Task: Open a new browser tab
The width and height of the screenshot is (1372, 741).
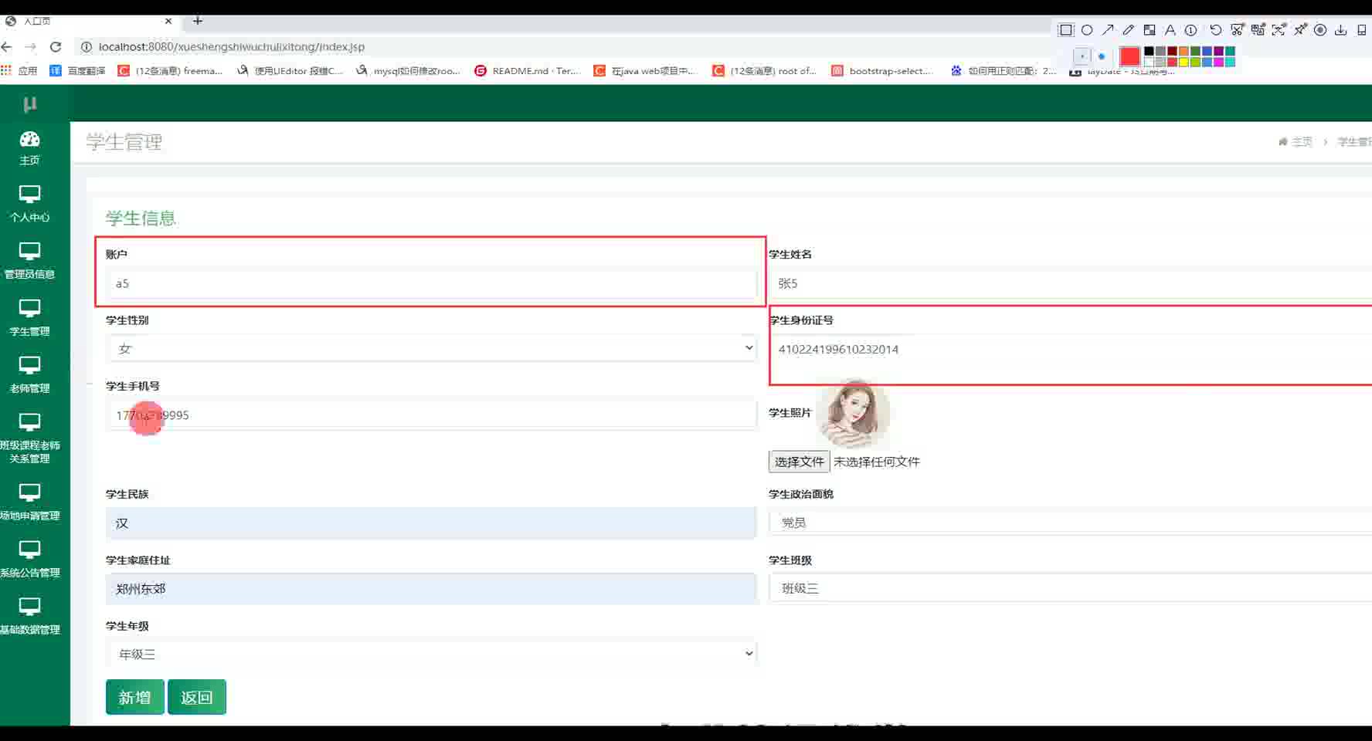Action: click(x=198, y=21)
